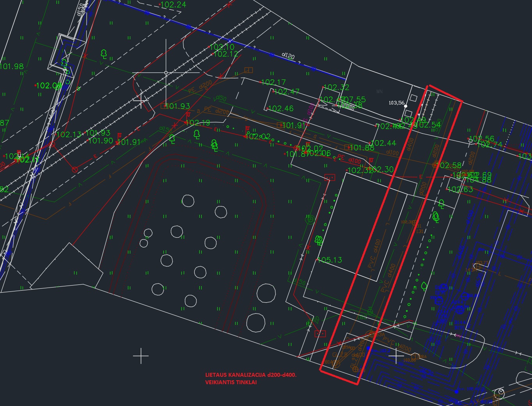This screenshot has width=532, height=406.
Task: Click the 102.17 elevation label
Action: pos(273,82)
